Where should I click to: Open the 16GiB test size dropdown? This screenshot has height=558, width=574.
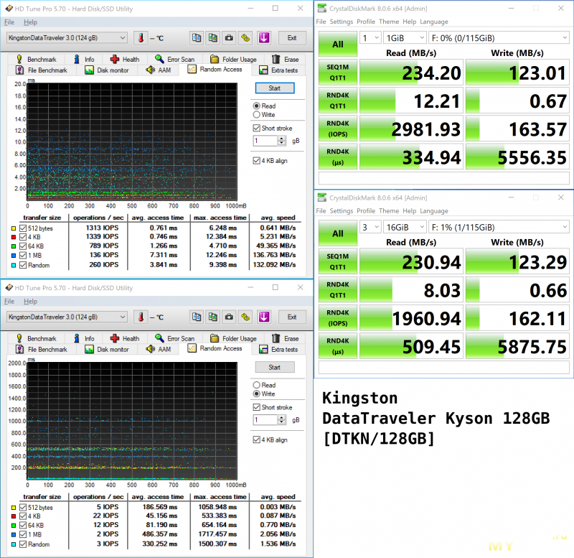coord(405,227)
